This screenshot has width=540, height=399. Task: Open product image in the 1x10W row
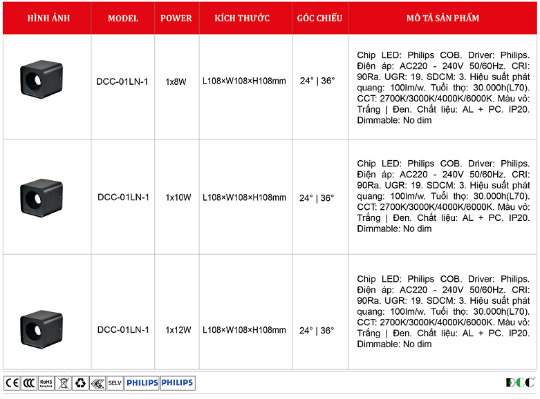pos(41,197)
